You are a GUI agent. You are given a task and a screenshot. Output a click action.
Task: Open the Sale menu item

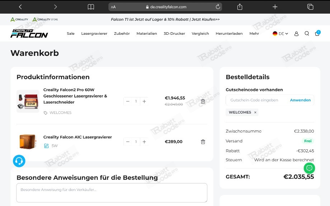(71, 33)
